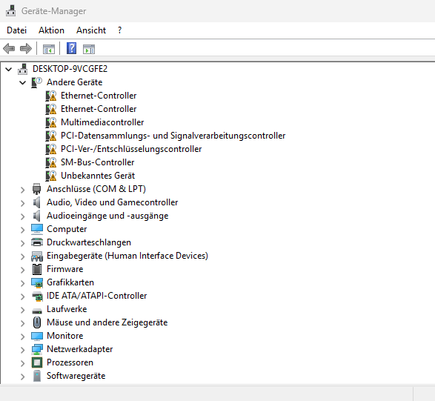Collapse the DESKTOP-9VCGFE2 root node
435x401 pixels.
9,69
